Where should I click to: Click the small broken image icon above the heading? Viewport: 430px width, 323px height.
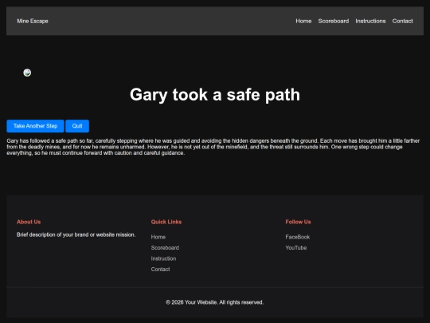pos(27,73)
